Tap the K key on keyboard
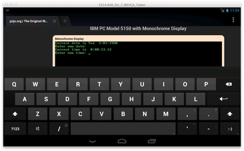This screenshot has height=151, width=244. point(174,99)
